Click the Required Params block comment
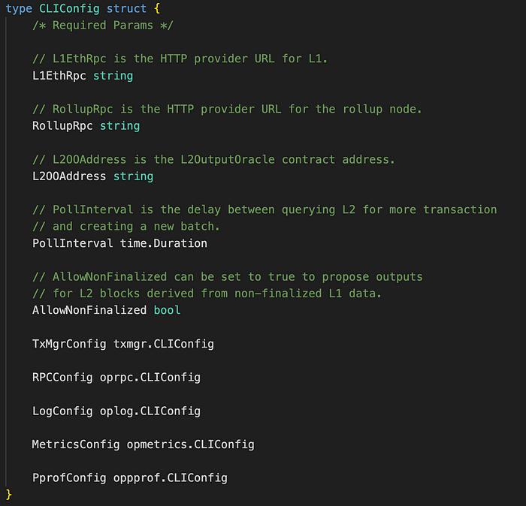This screenshot has height=506, width=526. [x=103, y=26]
